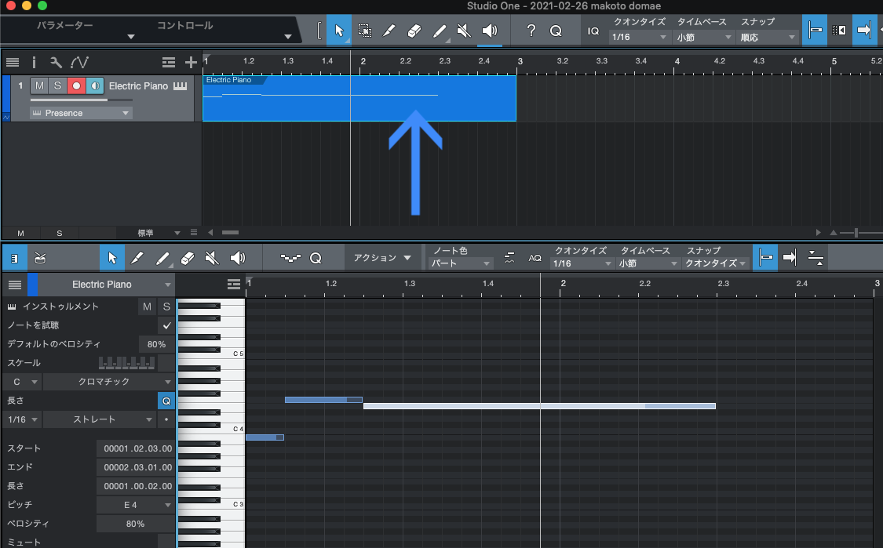Click the Electric Piano track volume slider
883x548 pixels.
[x=81, y=100]
